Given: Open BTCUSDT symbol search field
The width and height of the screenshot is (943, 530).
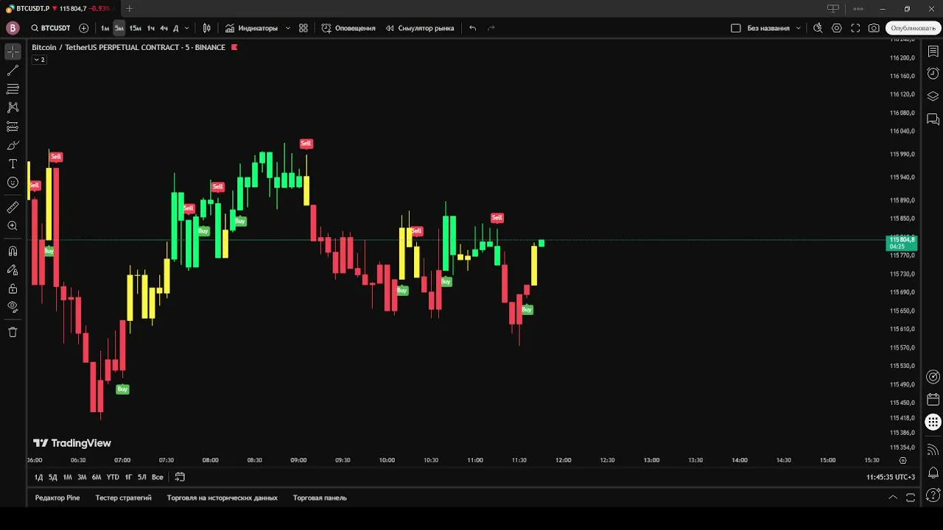Looking at the screenshot, I should click(x=51, y=28).
